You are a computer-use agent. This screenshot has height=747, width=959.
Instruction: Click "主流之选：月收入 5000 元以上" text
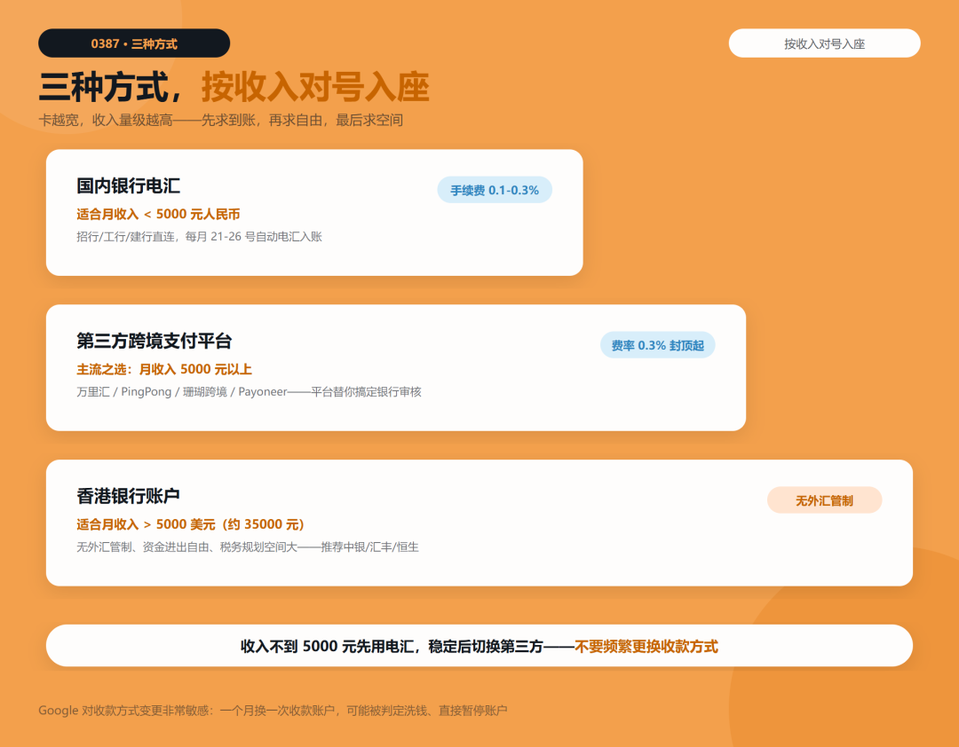pos(164,369)
